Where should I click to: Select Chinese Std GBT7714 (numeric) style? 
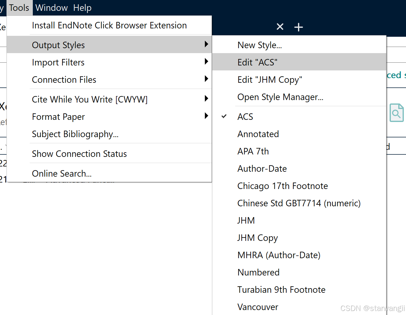click(299, 203)
